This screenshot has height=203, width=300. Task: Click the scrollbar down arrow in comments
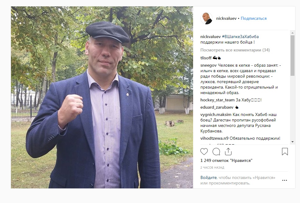[292, 142]
